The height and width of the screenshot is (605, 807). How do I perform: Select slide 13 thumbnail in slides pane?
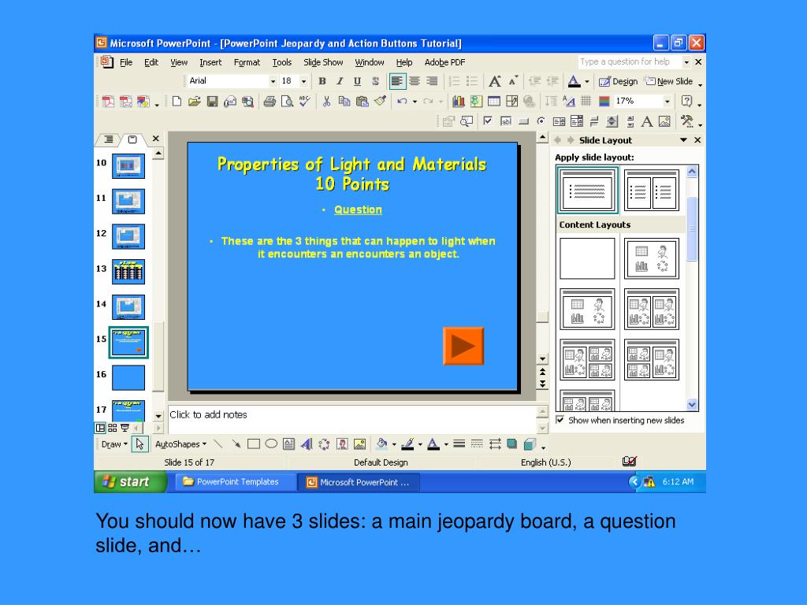(x=128, y=272)
